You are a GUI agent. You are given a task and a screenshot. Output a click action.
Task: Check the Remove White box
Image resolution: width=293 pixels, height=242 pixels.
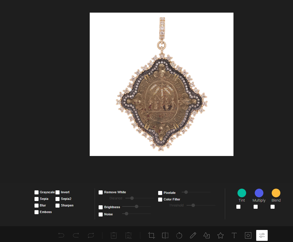101,192
